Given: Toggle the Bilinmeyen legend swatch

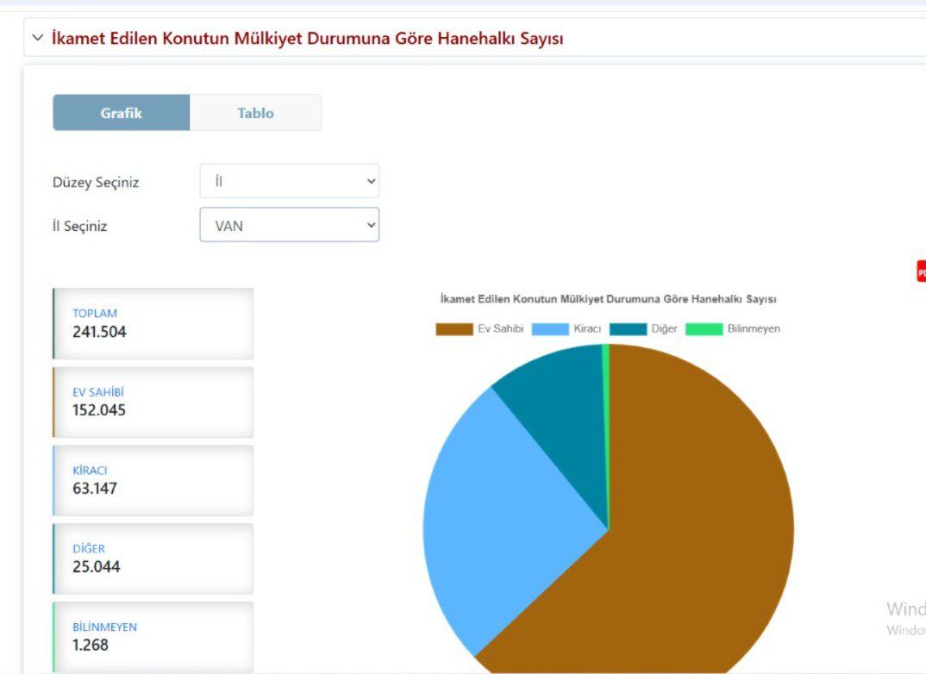Looking at the screenshot, I should coord(704,329).
